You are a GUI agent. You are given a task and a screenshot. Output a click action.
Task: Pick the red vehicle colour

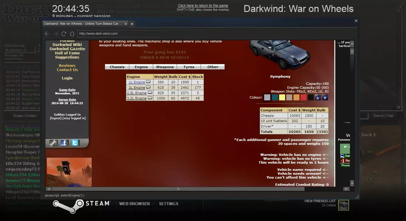click(303, 97)
